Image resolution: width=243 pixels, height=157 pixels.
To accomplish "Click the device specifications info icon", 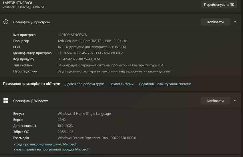I will coord(6,22).
